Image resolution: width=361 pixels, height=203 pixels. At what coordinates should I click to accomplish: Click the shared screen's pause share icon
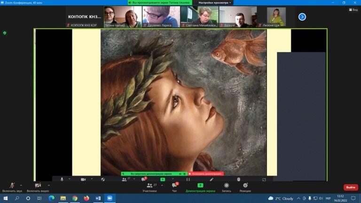click(188, 180)
